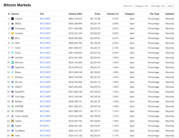The width and height of the screenshot is (179, 138).
Task: Click the Bit-Z logo icon
Action: [x=12, y=38]
